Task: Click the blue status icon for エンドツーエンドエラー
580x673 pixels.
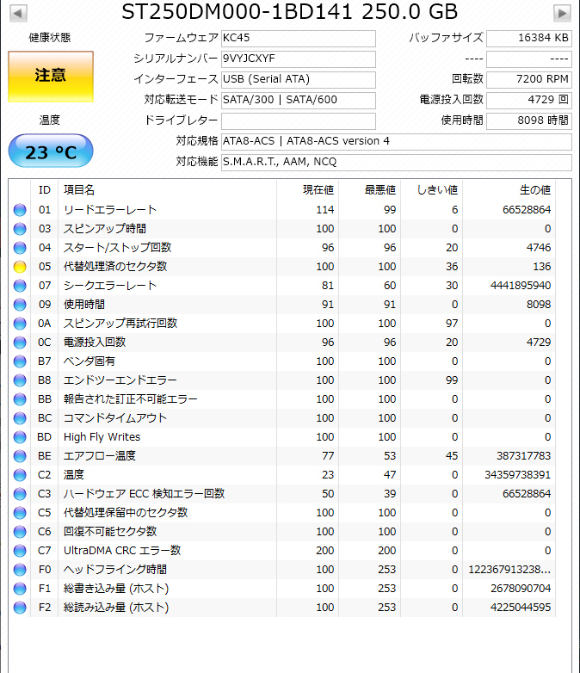Action: point(20,380)
